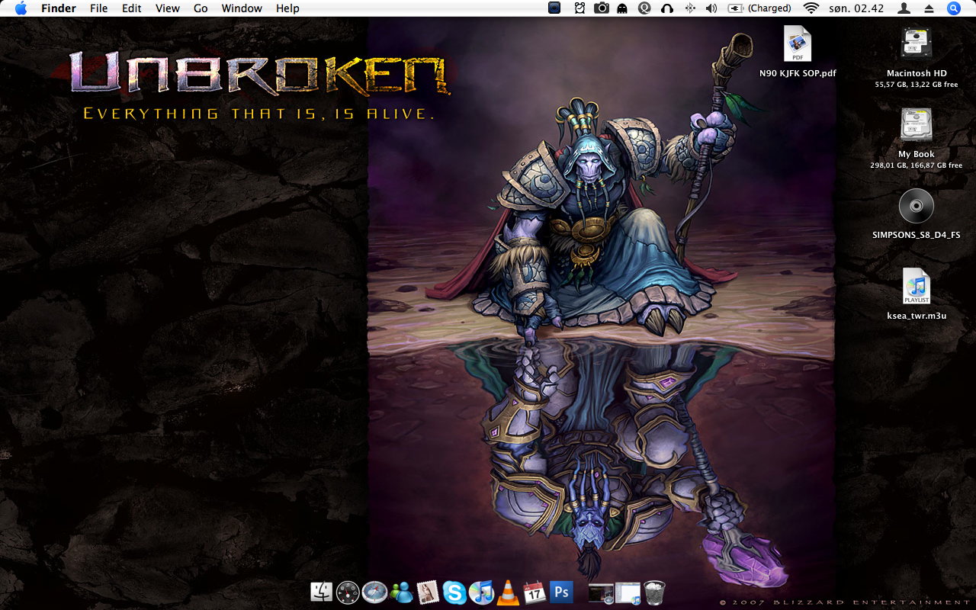This screenshot has height=610, width=976.
Task: Open Mail stamp icon in Dock
Action: [x=428, y=592]
